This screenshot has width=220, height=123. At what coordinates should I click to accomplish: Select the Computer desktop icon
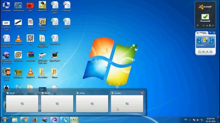point(6,7)
